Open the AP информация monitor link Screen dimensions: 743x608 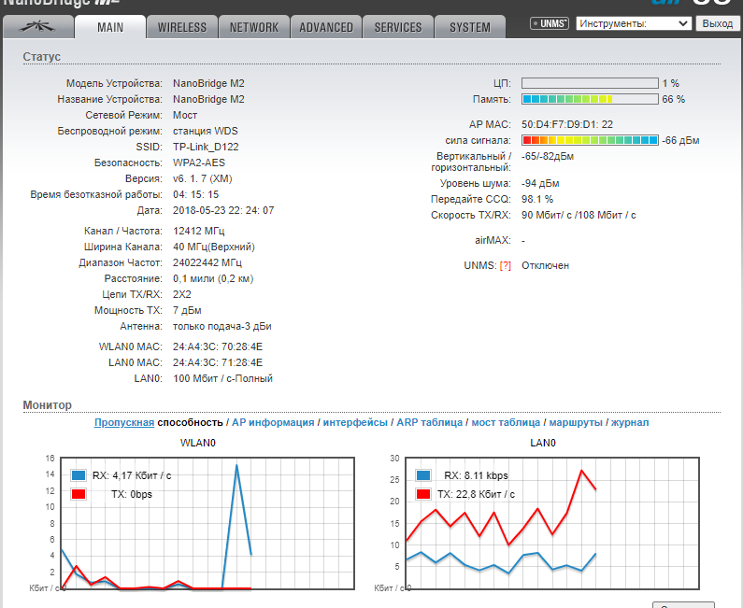coord(273,423)
